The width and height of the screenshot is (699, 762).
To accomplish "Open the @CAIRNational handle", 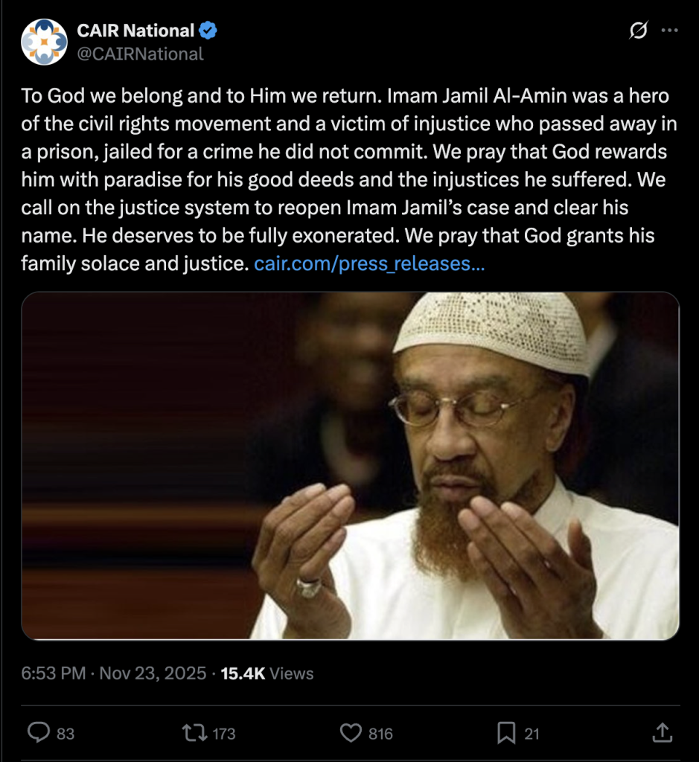I will (x=140, y=54).
